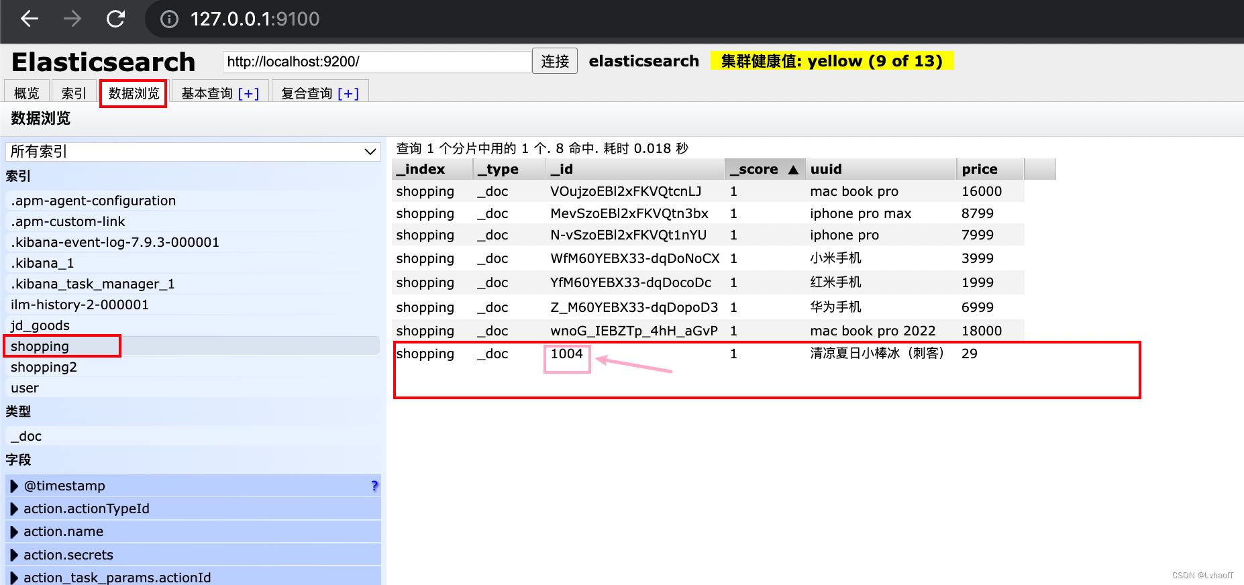This screenshot has height=585, width=1244.
Task: Open the 红米手机 document row
Action: (x=708, y=282)
